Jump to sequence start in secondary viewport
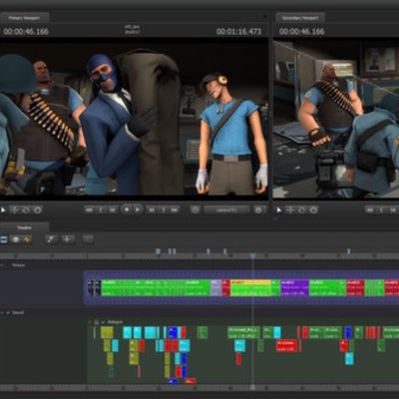The width and height of the screenshot is (399, 399). coord(369,210)
